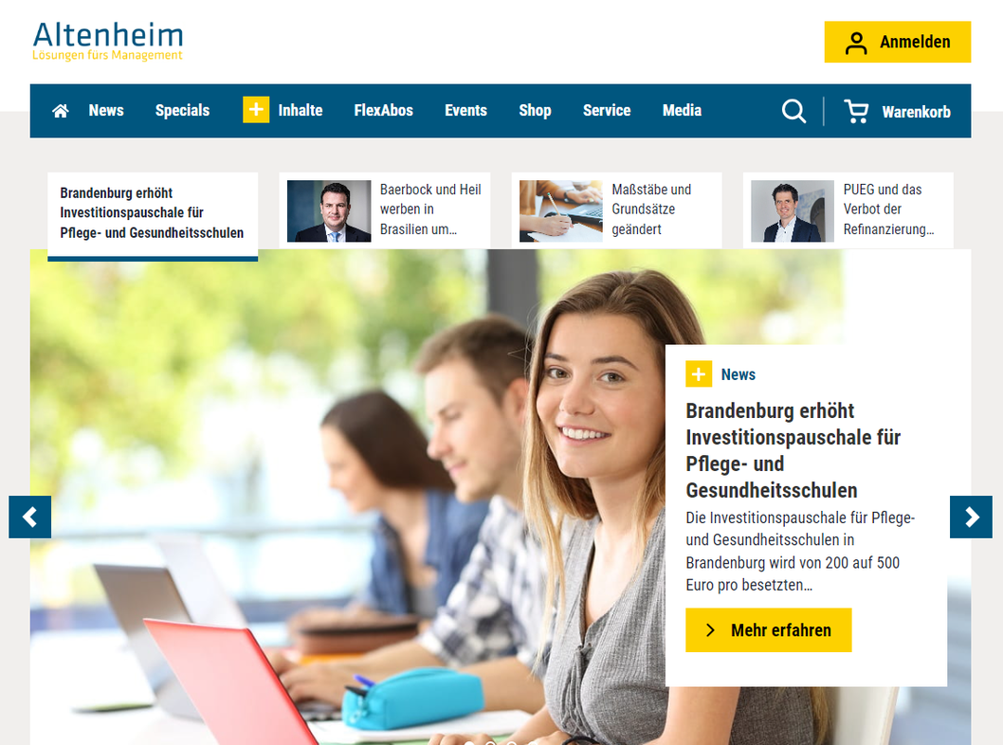Open the search magnifier icon
Image resolution: width=1003 pixels, height=745 pixels.
coord(793,111)
